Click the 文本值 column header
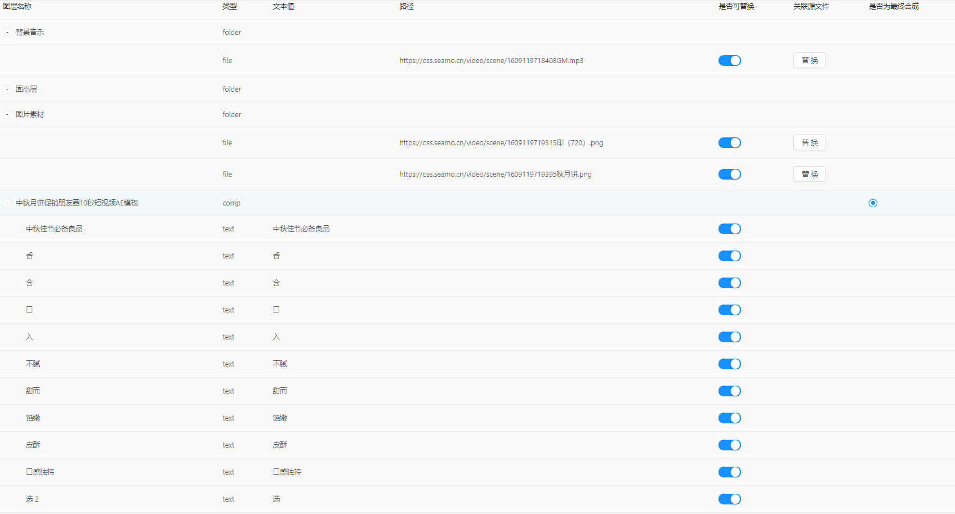The height and width of the screenshot is (514, 955). pyautogui.click(x=283, y=6)
